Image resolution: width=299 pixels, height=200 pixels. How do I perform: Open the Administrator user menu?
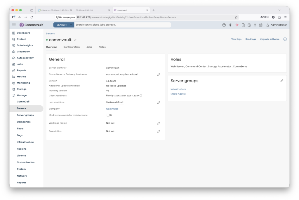[x=277, y=25]
